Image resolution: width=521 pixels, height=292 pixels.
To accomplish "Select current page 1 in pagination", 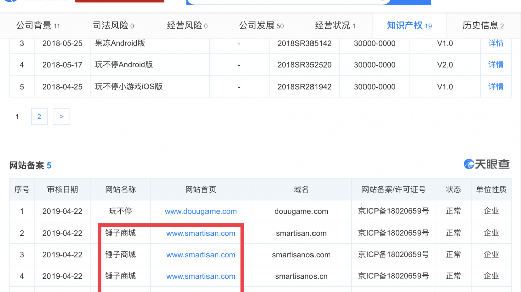I will 17,117.
